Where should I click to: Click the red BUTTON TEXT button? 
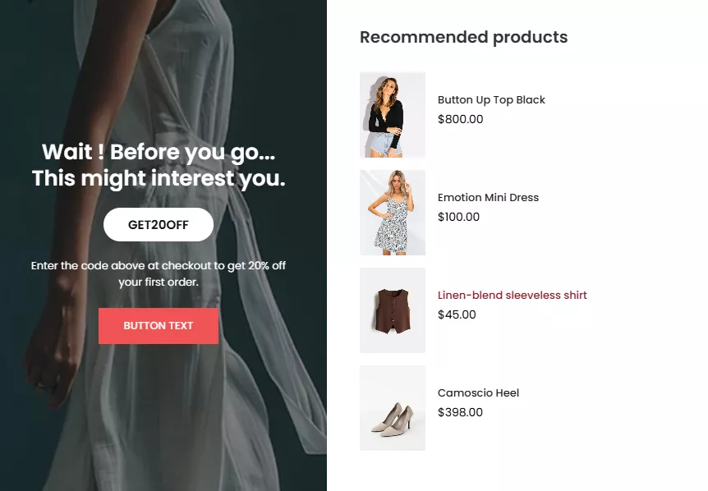tap(159, 326)
